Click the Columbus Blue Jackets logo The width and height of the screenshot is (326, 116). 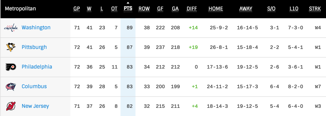coord(11,86)
